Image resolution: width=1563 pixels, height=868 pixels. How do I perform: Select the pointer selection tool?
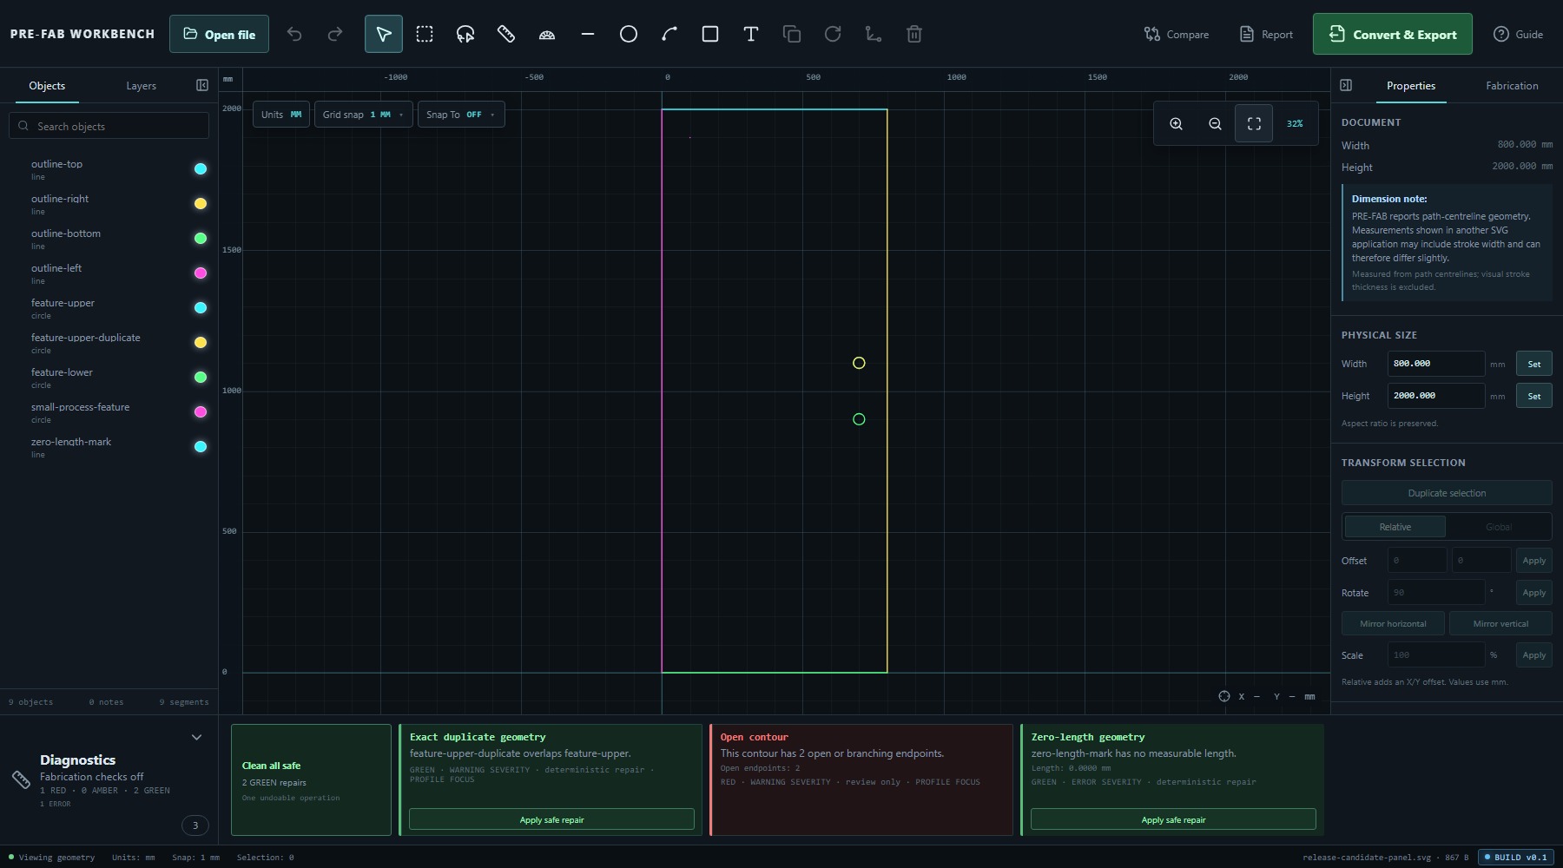383,34
